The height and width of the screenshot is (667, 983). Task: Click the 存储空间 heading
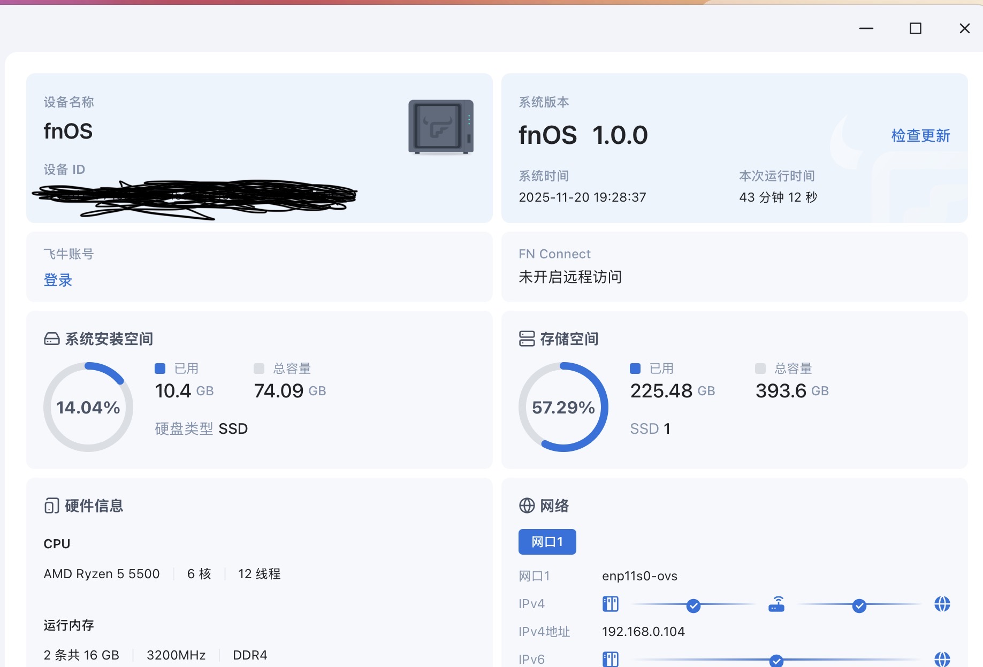pyautogui.click(x=569, y=339)
